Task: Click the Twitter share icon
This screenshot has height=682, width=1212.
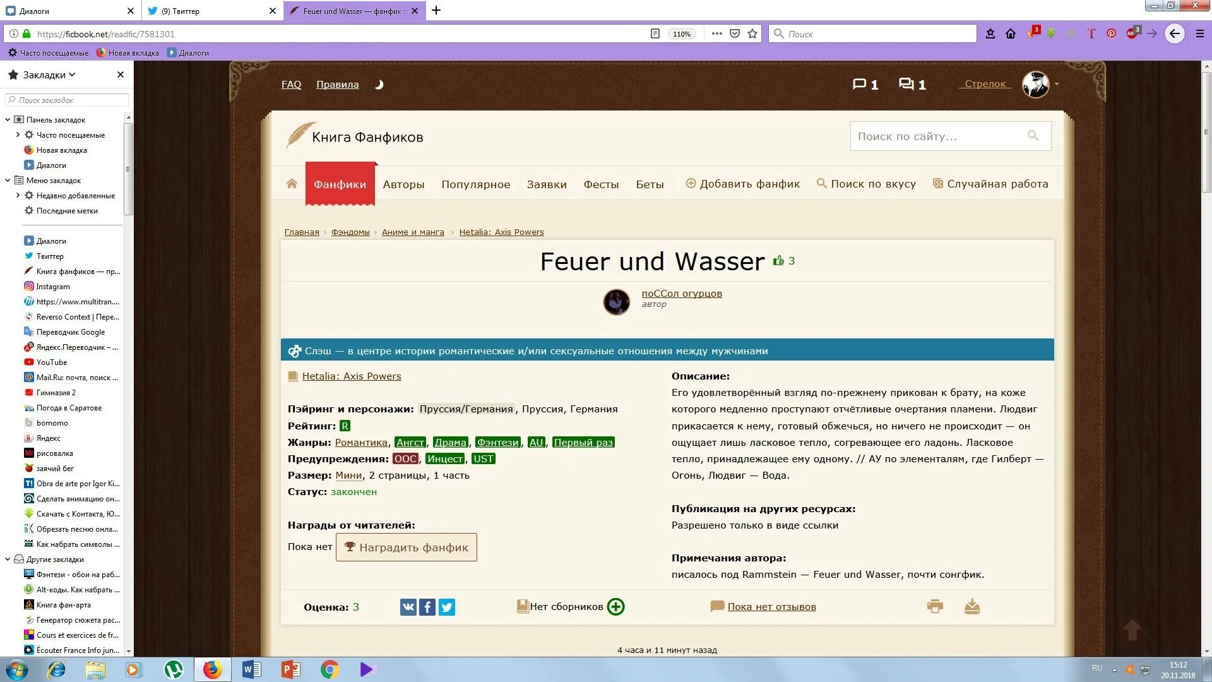Action: click(x=447, y=606)
